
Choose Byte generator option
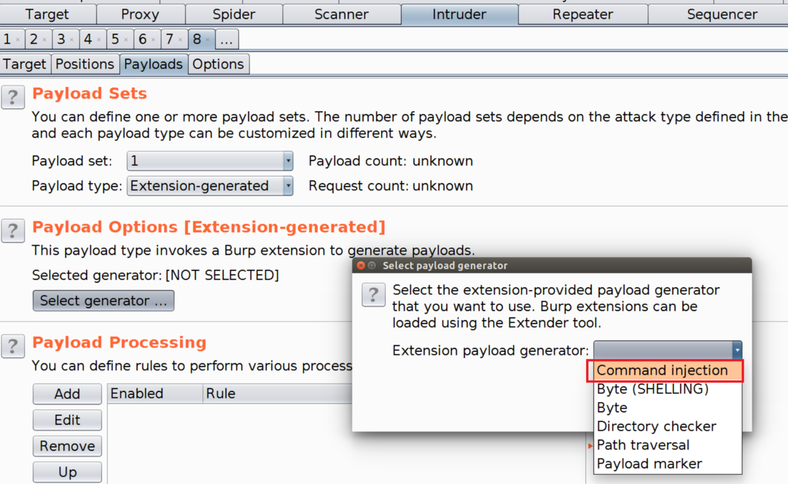(668, 408)
